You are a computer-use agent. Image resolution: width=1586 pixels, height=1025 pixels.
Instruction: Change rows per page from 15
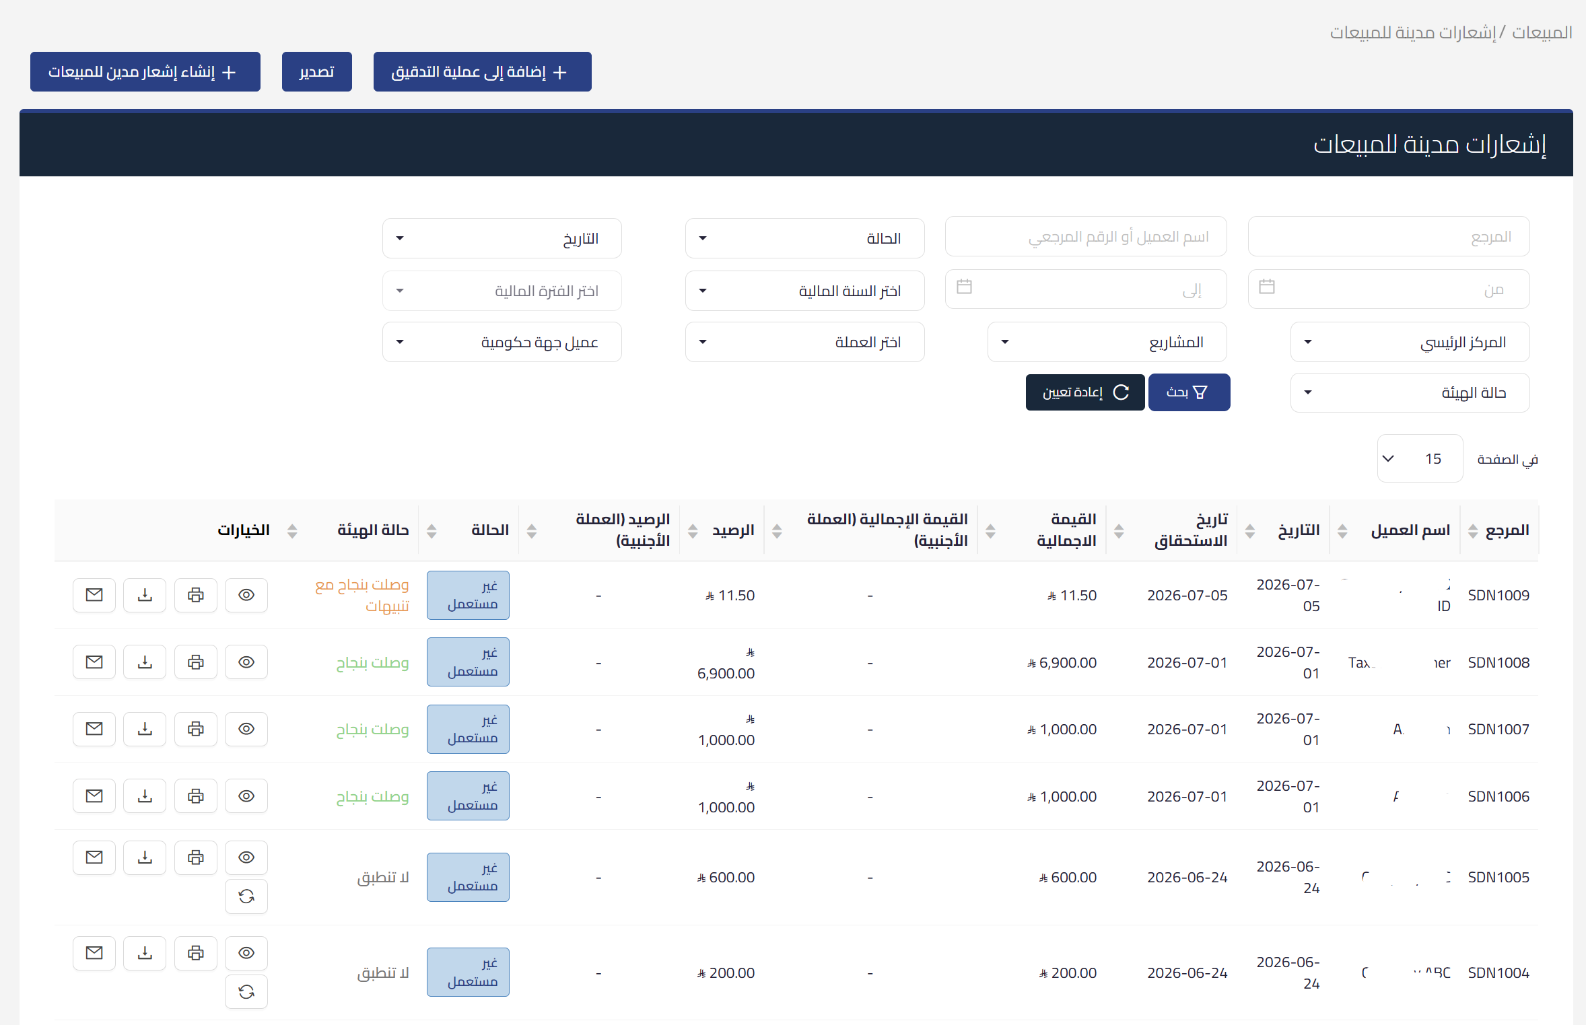1420,459
